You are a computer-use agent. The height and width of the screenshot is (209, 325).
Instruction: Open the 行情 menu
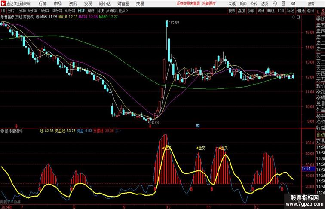pos(43,3)
